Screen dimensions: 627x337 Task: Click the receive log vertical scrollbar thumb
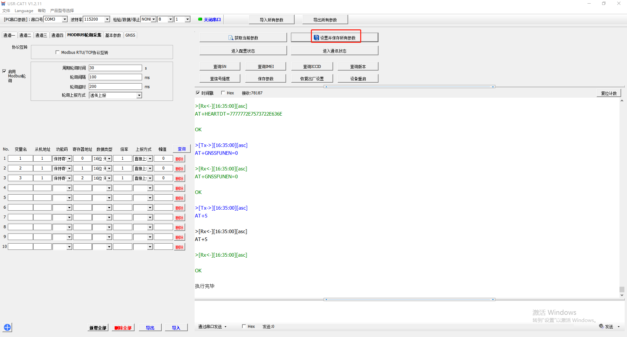(622, 289)
